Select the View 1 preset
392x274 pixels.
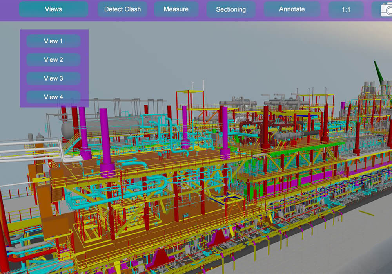pyautogui.click(x=53, y=41)
